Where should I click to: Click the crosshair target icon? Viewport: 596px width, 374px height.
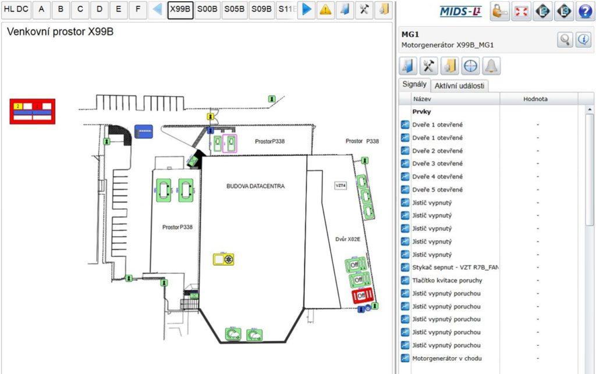tap(470, 66)
